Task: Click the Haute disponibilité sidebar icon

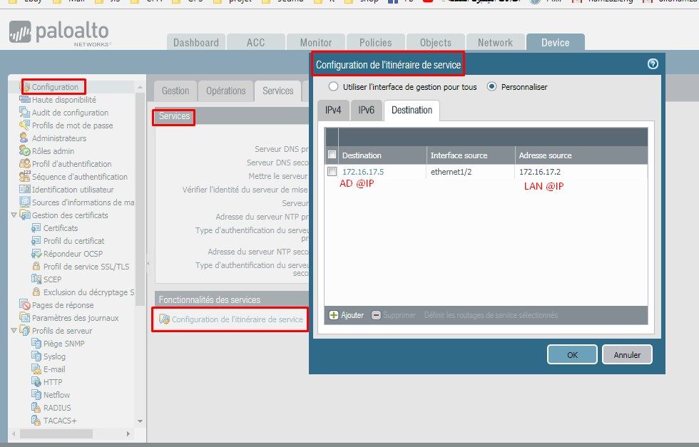Action: 25,99
